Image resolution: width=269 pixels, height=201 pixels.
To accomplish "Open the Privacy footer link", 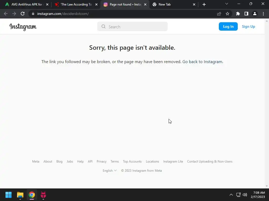I will coord(102,161).
